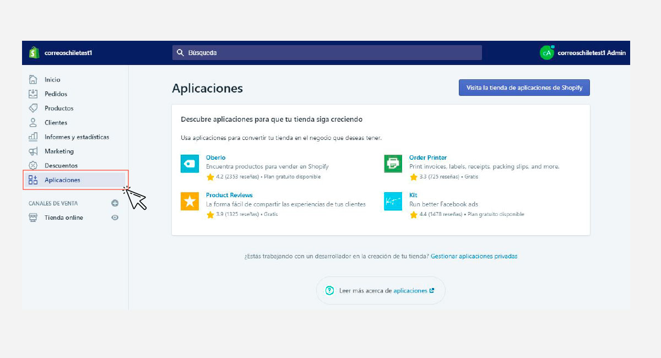Open Descuentos in the sidebar
Viewport: 661px width, 358px height.
click(61, 165)
